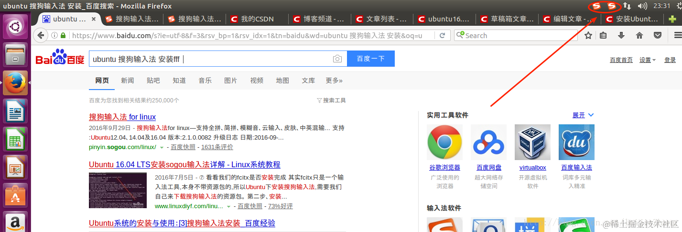This screenshot has width=682, height=232.
Task: Click the 百度一下 search button
Action: (x=371, y=59)
